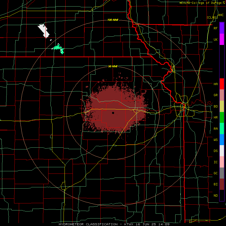Image resolution: width=226 pixels, height=226 pixels.
Task: Click the RF purple legend color swatch
Action: click(222, 28)
